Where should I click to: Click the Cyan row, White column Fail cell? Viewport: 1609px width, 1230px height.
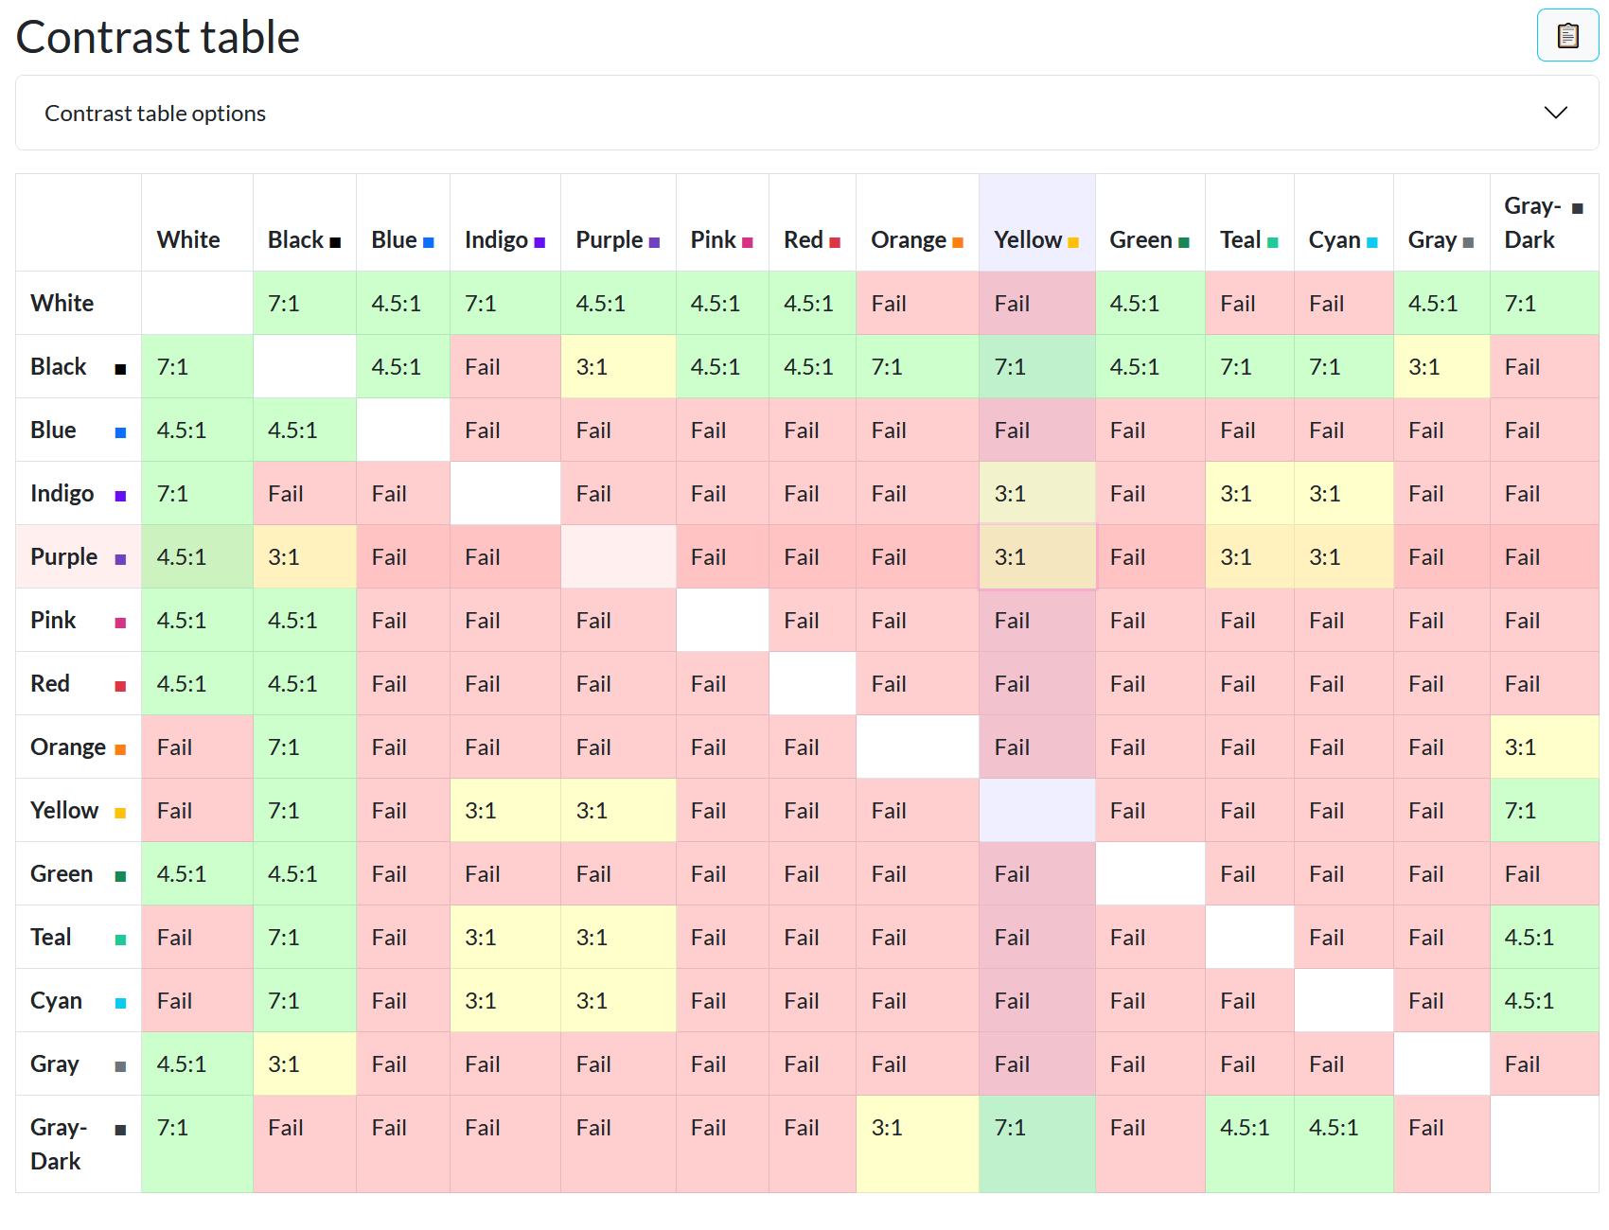point(197,1000)
